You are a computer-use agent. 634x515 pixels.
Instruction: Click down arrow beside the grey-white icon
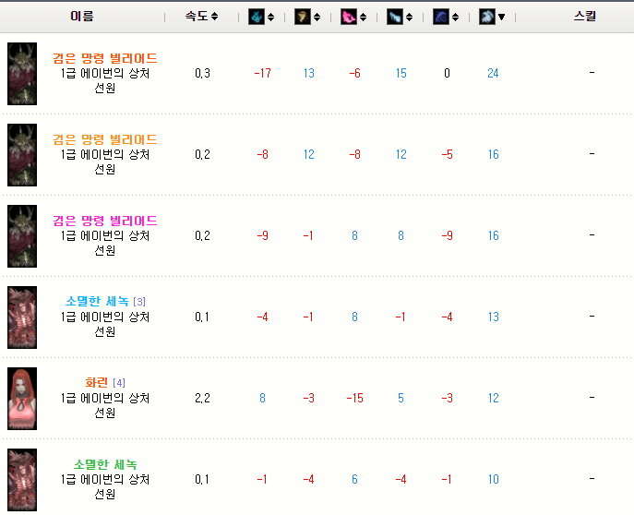click(x=501, y=17)
